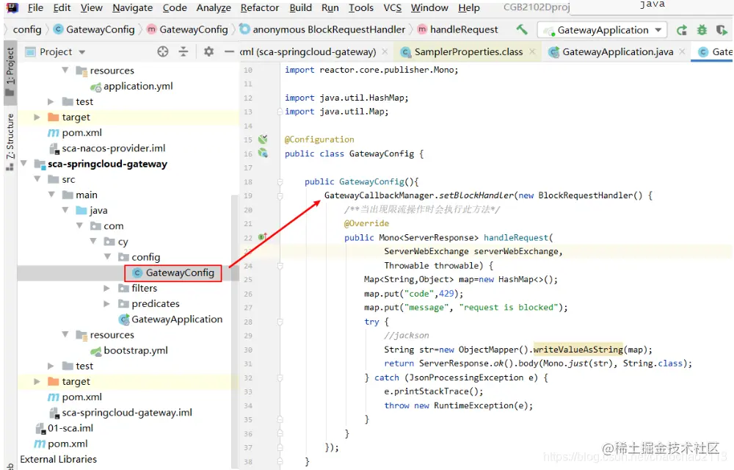The width and height of the screenshot is (734, 470).
Task: Click the IntelliJ IDEA logo icon
Action: coord(12,7)
